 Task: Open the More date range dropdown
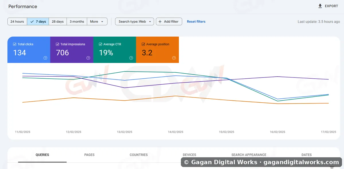[97, 21]
